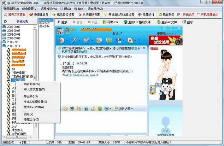Click the 删除 icon in the playback toolbar
Viewport: 224px width, 146px height.
(x=188, y=22)
